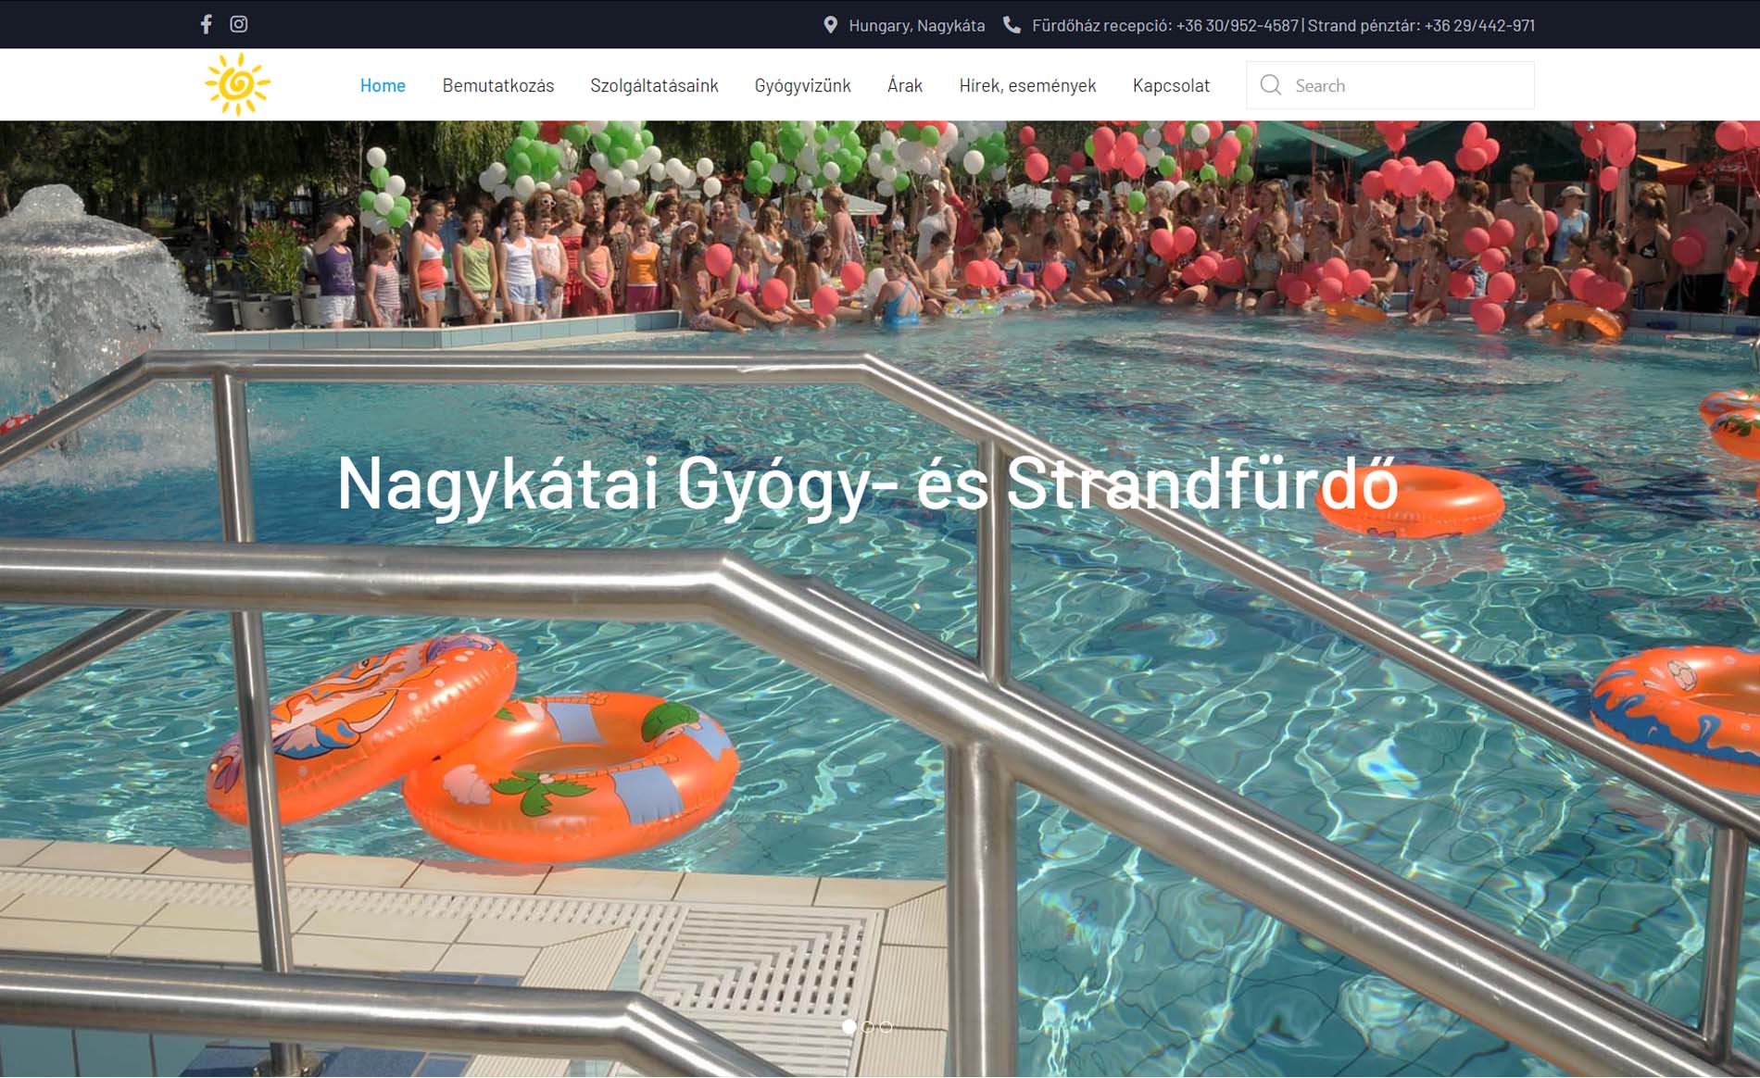Select the second slider dot
Image resolution: width=1760 pixels, height=1078 pixels.
[x=868, y=1026]
